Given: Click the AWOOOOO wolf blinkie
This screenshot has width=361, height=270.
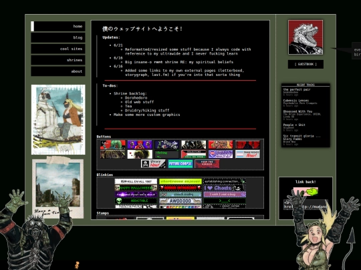Looking at the screenshot, I should [180, 201].
